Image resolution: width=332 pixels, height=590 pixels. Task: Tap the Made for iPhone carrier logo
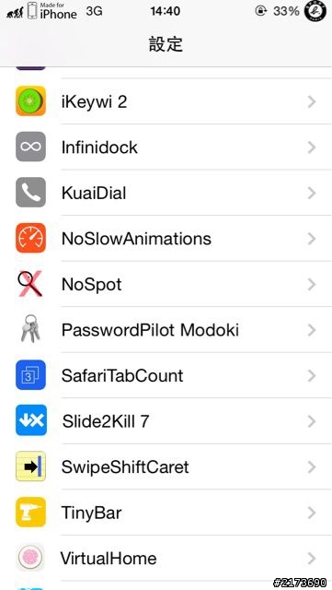click(x=52, y=11)
